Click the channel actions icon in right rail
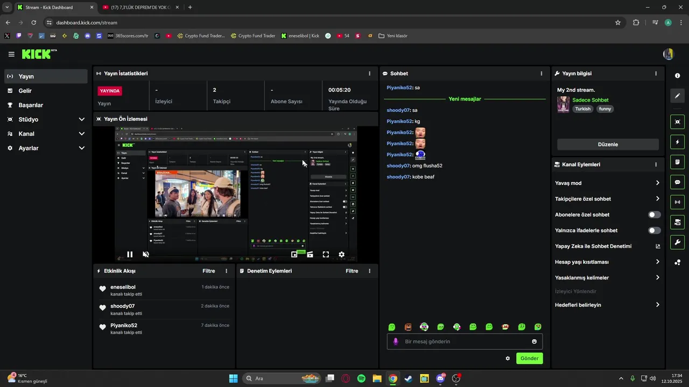Image resolution: width=689 pixels, height=387 pixels. click(677, 222)
